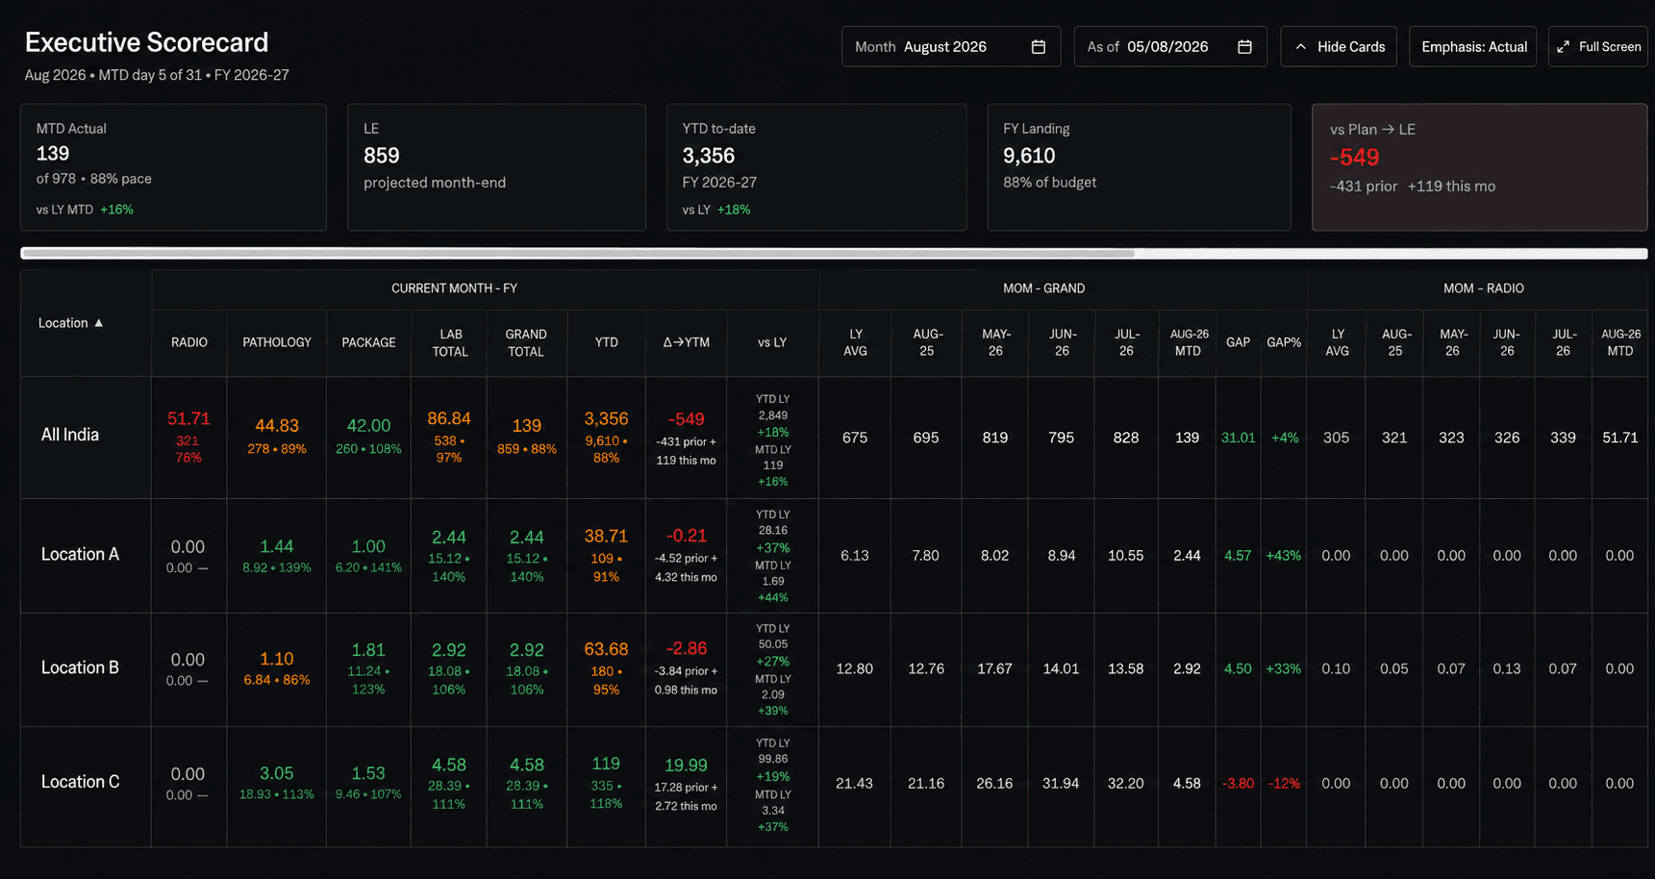Click the -549 value in All India row
This screenshot has width=1655, height=879.
[686, 419]
